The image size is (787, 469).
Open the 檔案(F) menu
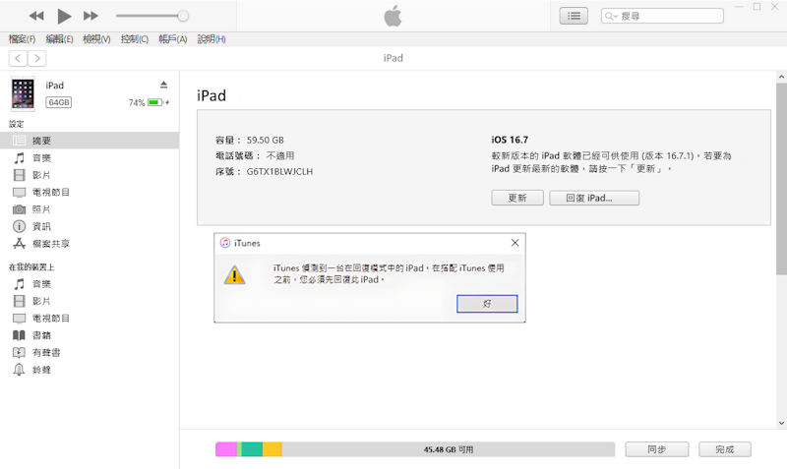[22, 39]
